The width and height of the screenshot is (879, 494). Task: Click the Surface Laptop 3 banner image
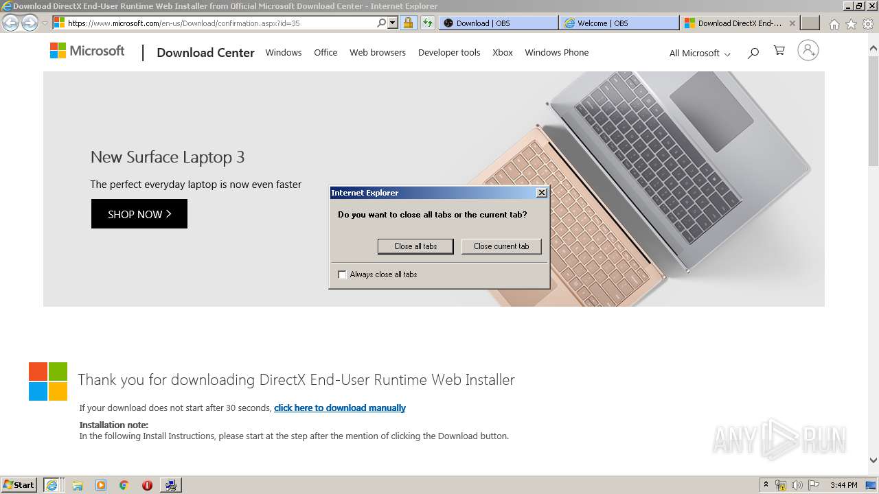[433, 189]
